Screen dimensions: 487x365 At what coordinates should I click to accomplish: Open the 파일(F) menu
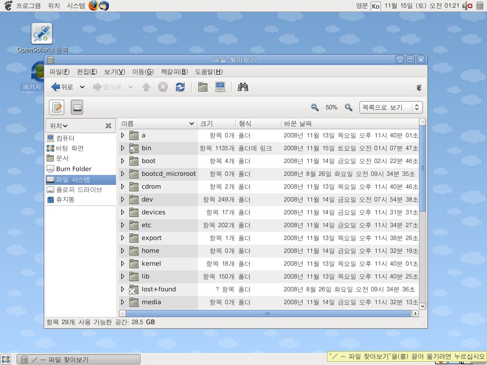[59, 72]
